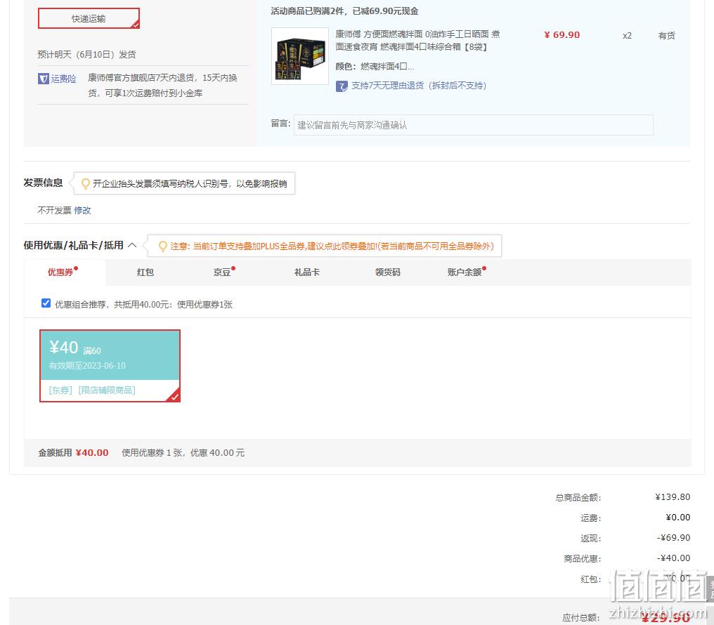Uncheck the 优惠组合推荐 checkbox

[x=46, y=303]
